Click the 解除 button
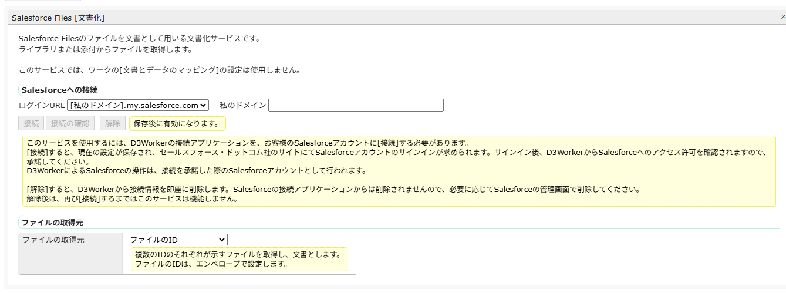Viewport: 786px width, 293px height. point(112,123)
